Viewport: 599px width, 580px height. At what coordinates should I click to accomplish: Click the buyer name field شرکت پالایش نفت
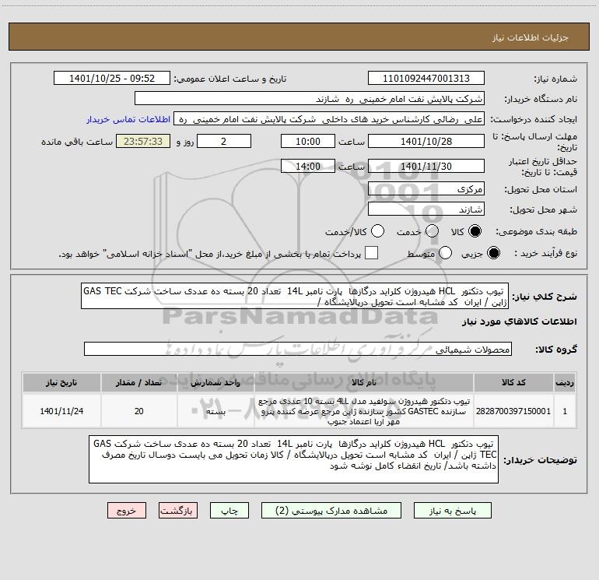310,99
